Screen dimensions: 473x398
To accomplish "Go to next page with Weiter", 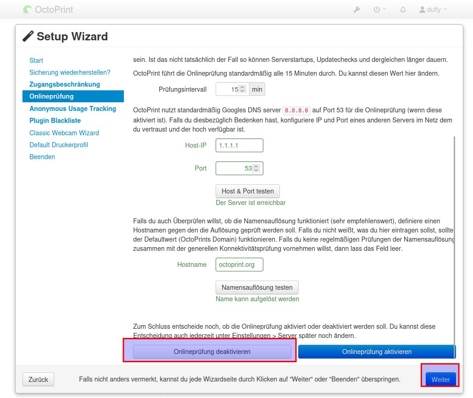I will click(x=440, y=380).
